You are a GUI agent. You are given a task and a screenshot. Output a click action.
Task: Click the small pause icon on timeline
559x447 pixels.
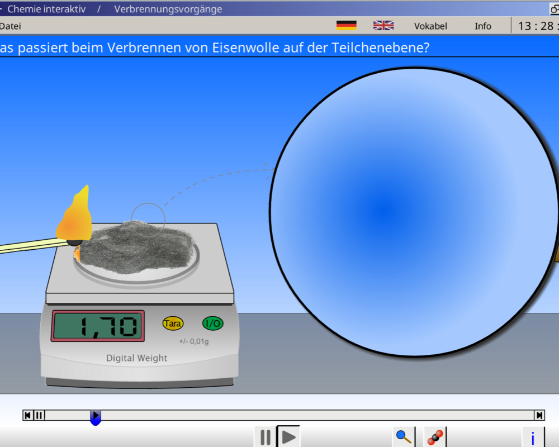point(39,415)
